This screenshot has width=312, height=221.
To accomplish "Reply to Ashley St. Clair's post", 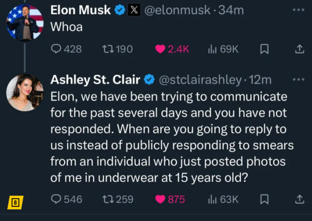I will [x=57, y=199].
